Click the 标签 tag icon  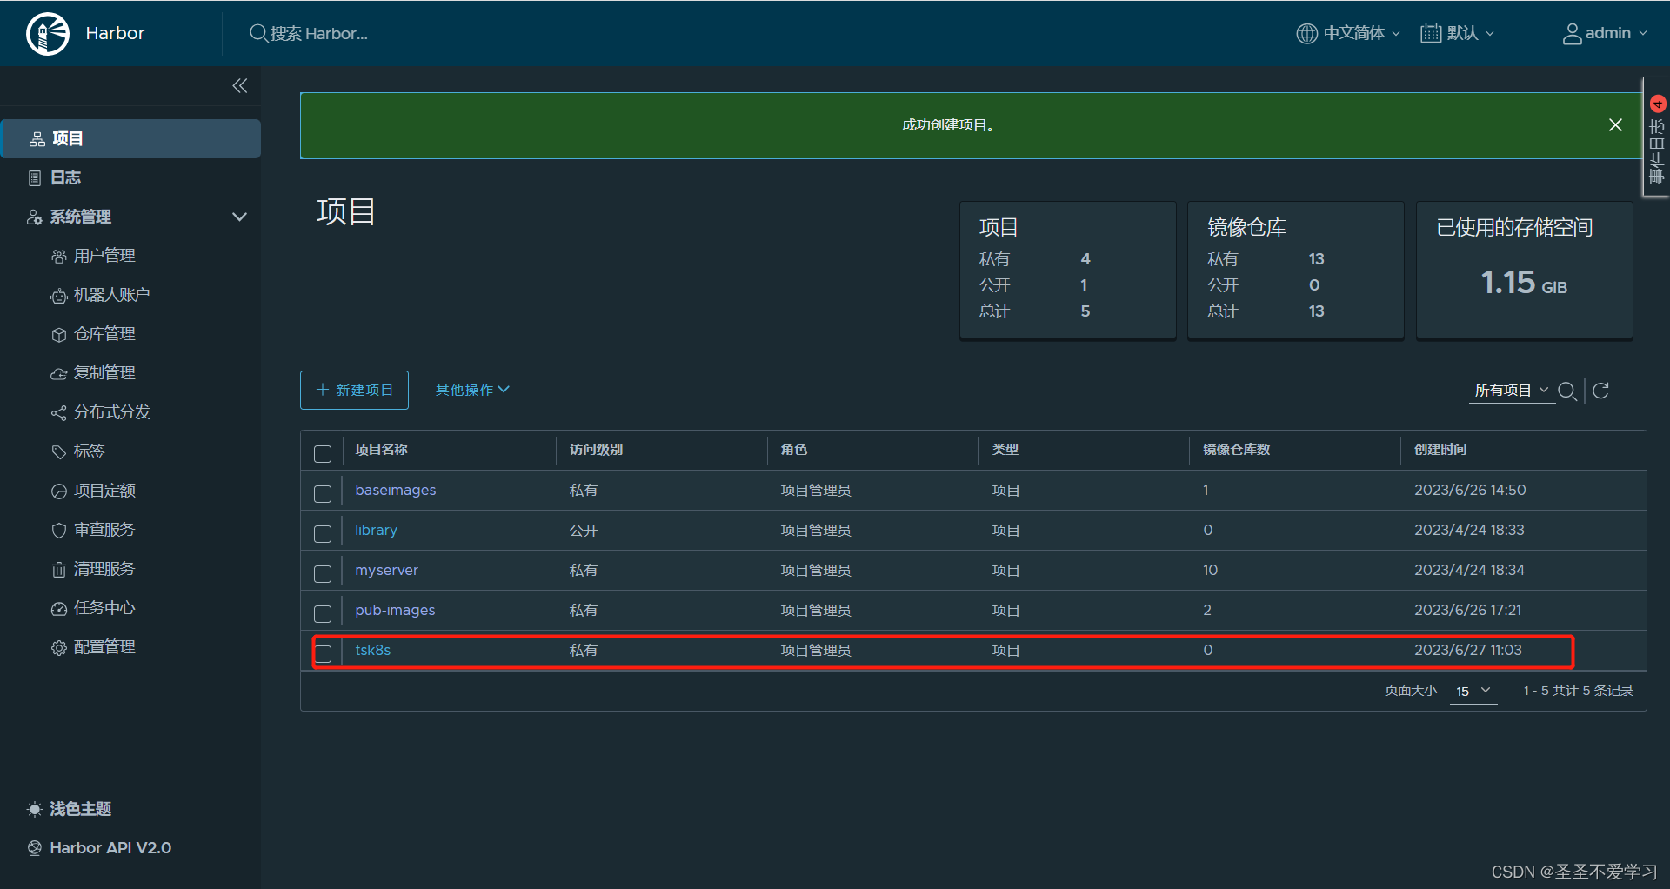point(58,452)
